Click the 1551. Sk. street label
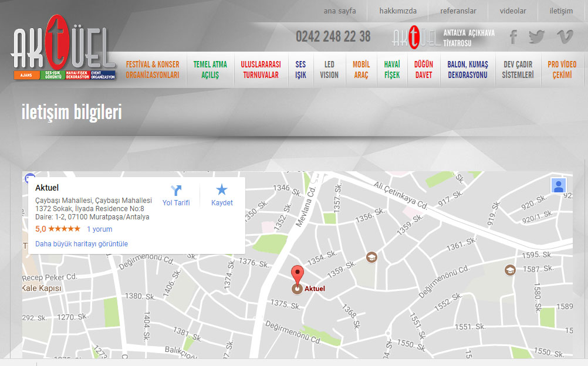Screen dimensions: 588x366 point(470,327)
